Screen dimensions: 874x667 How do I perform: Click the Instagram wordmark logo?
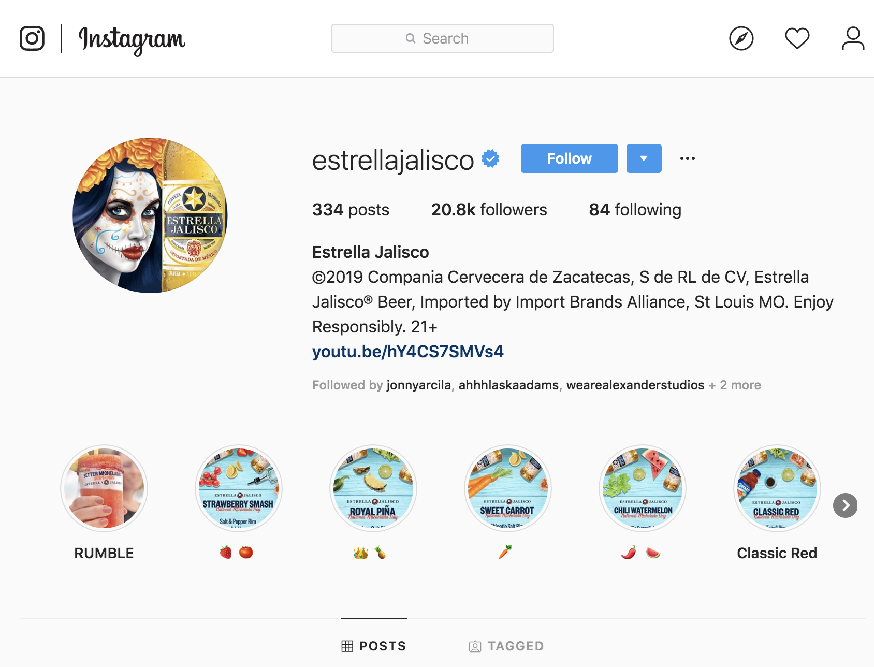point(132,39)
